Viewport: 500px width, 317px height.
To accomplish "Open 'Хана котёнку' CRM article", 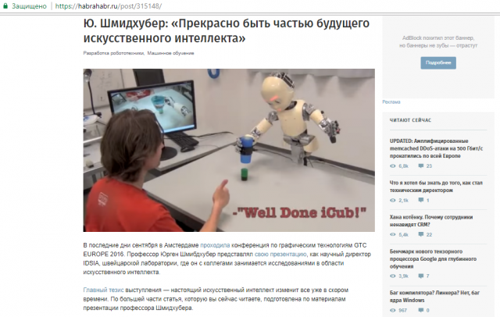I will coord(431,221).
